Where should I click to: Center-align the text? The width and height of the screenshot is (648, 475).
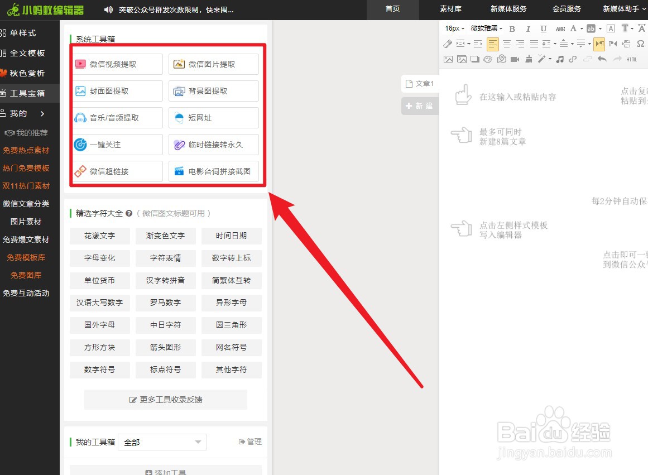pos(507,44)
